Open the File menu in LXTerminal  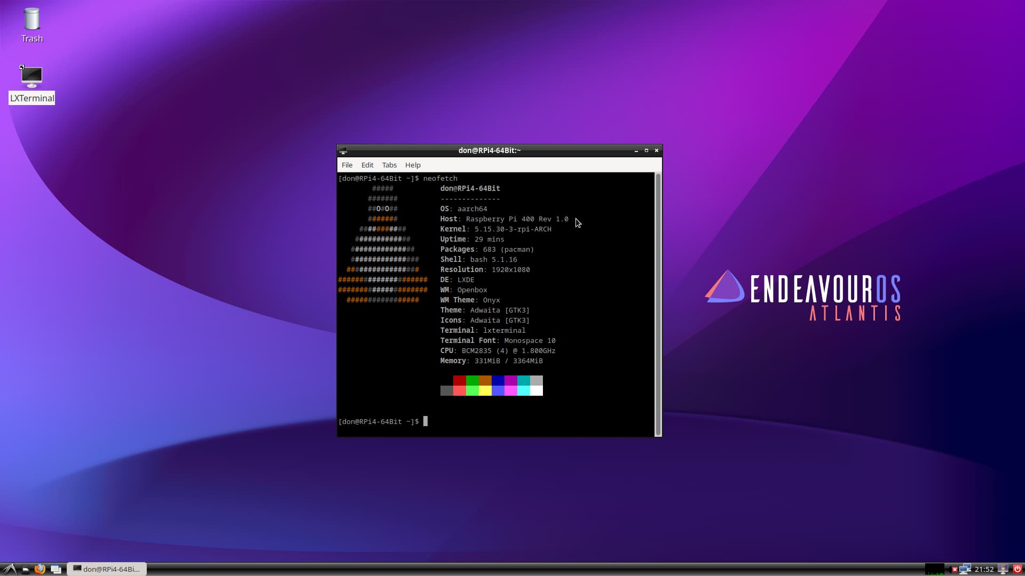pyautogui.click(x=347, y=165)
